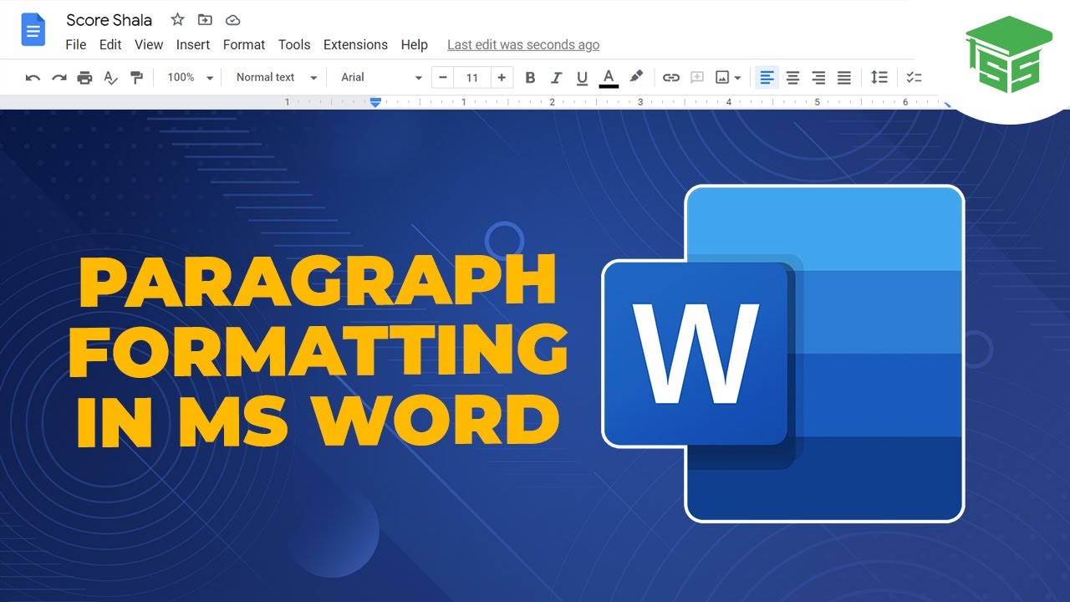This screenshot has height=602, width=1070.
Task: Insert an image
Action: (x=722, y=78)
